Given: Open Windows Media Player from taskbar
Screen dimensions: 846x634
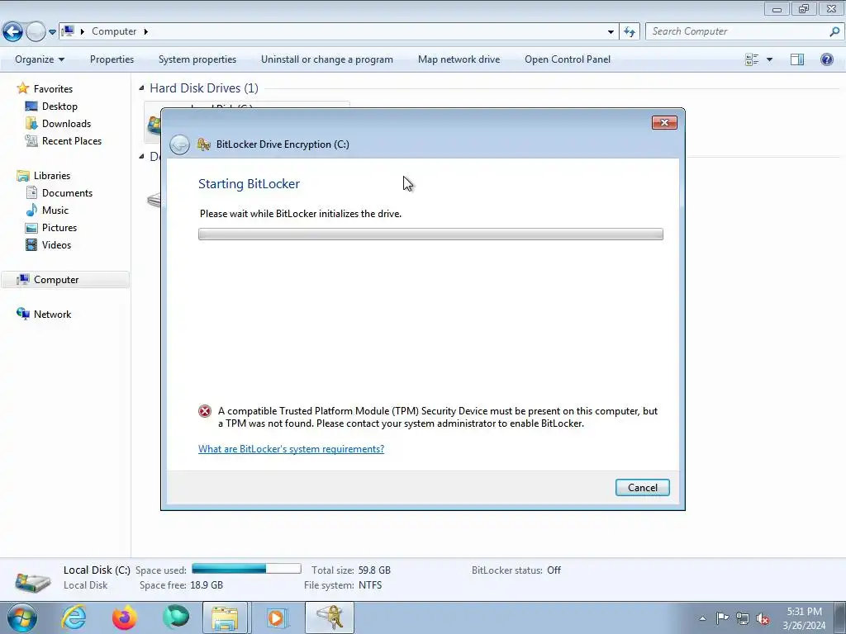Looking at the screenshot, I should click(277, 617).
